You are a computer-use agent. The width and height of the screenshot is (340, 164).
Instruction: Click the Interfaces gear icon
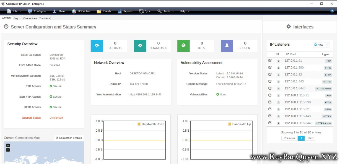(x=289, y=27)
